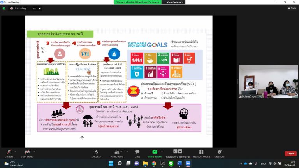Show the Participants panel
This screenshot has height=168, width=299.
pos(116,152)
